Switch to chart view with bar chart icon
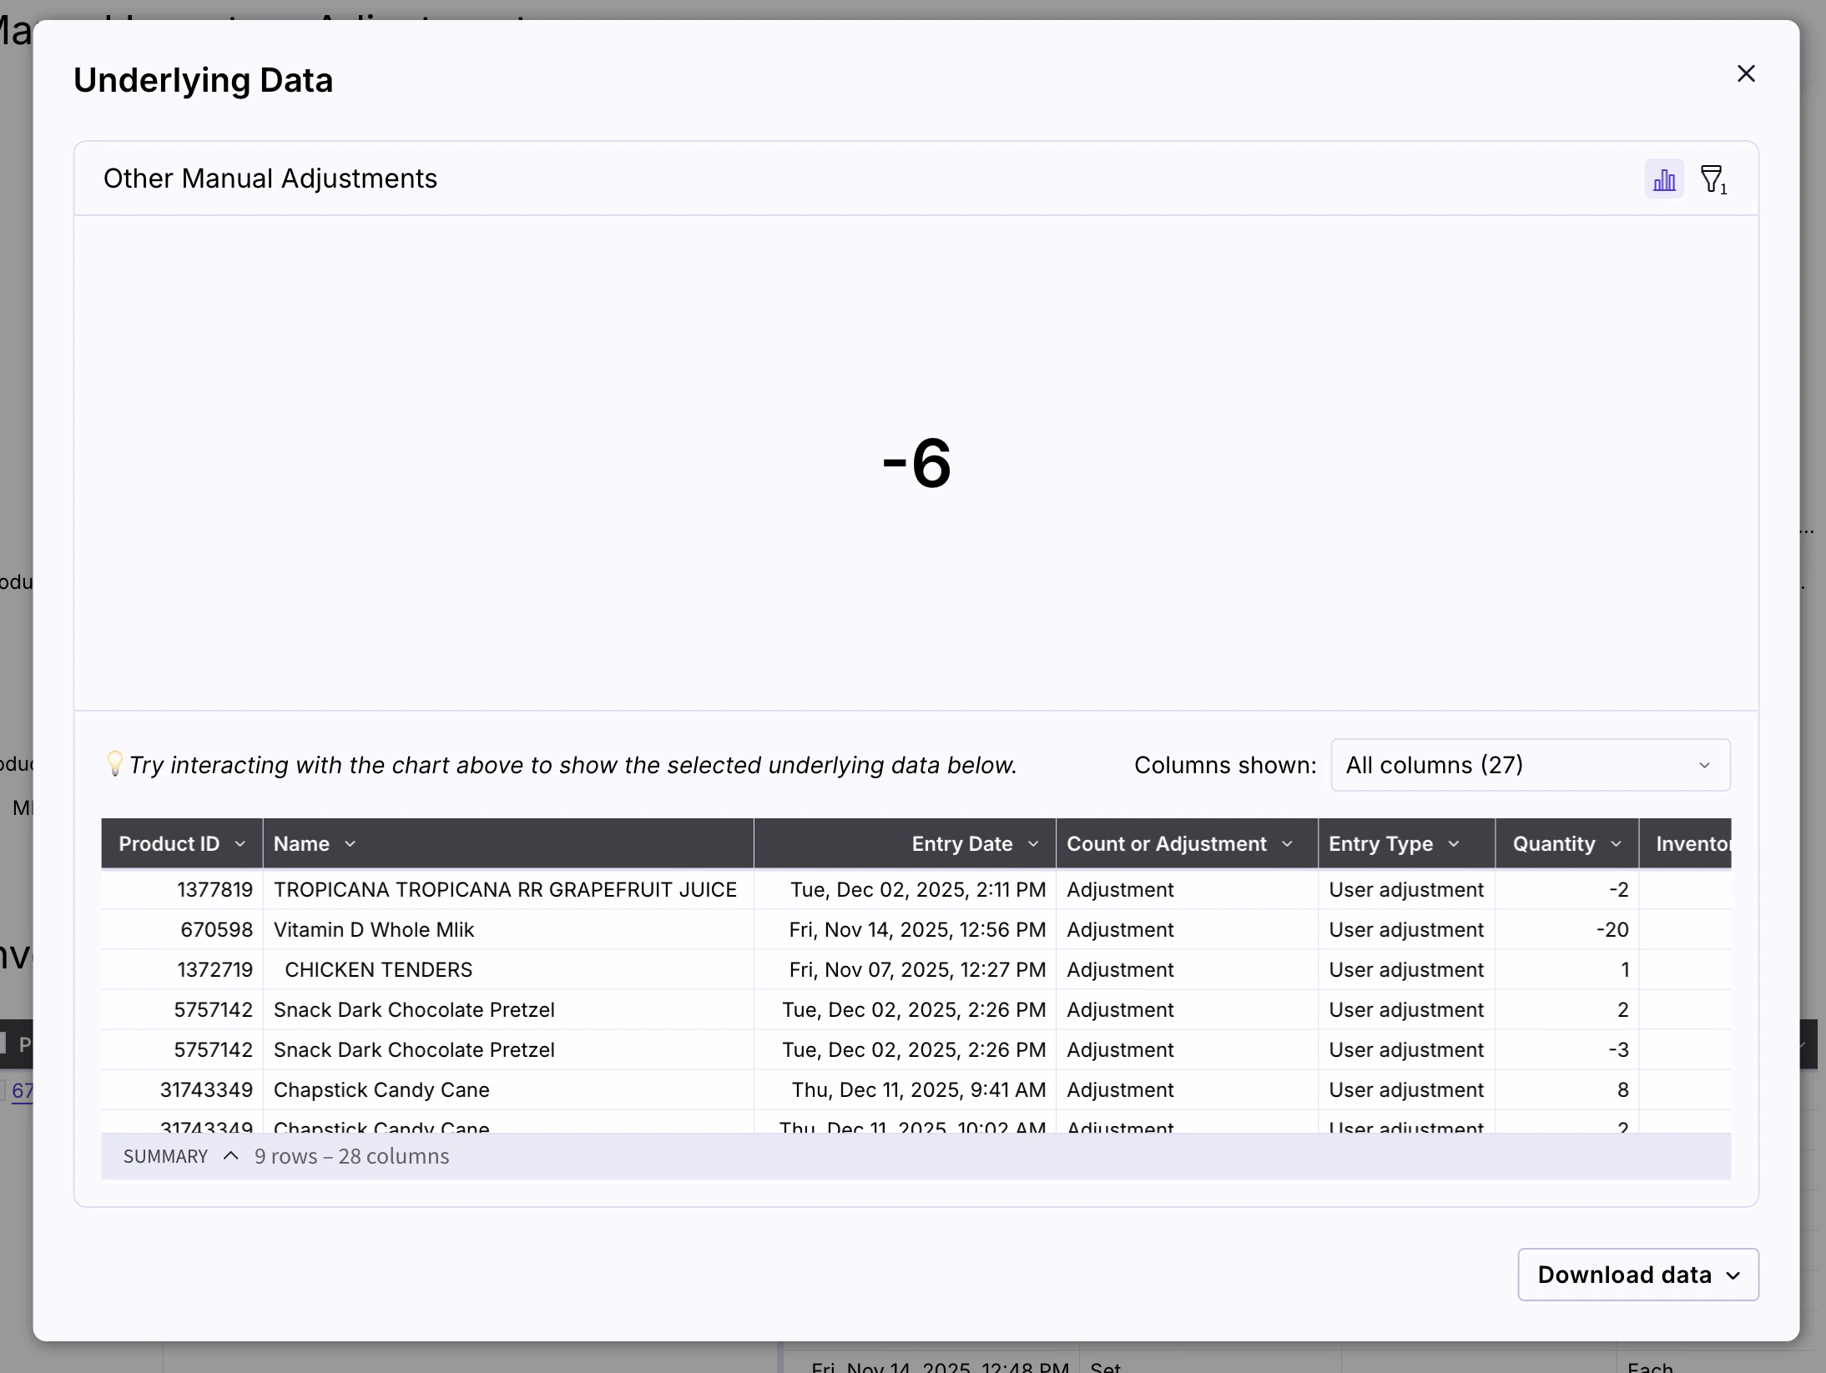The image size is (1826, 1373). pyautogui.click(x=1662, y=179)
